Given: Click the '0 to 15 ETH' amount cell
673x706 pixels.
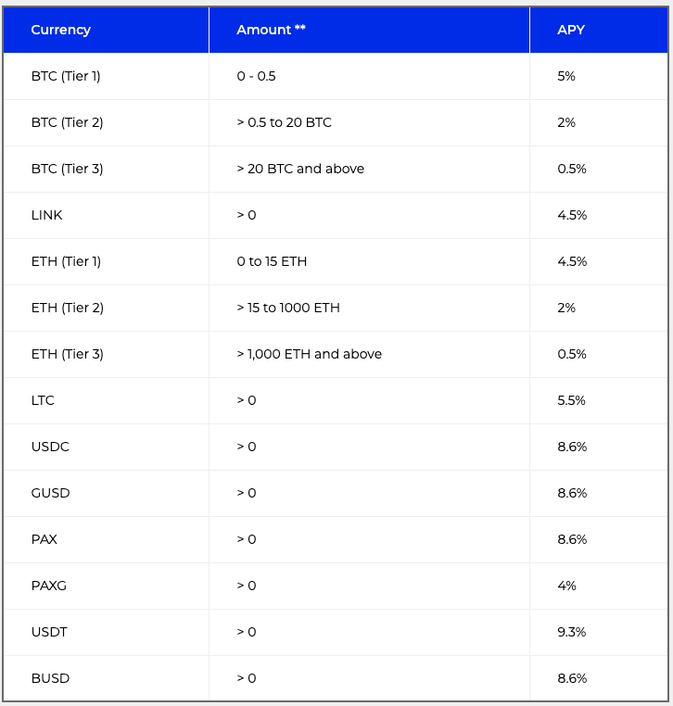Looking at the screenshot, I should point(272,261).
